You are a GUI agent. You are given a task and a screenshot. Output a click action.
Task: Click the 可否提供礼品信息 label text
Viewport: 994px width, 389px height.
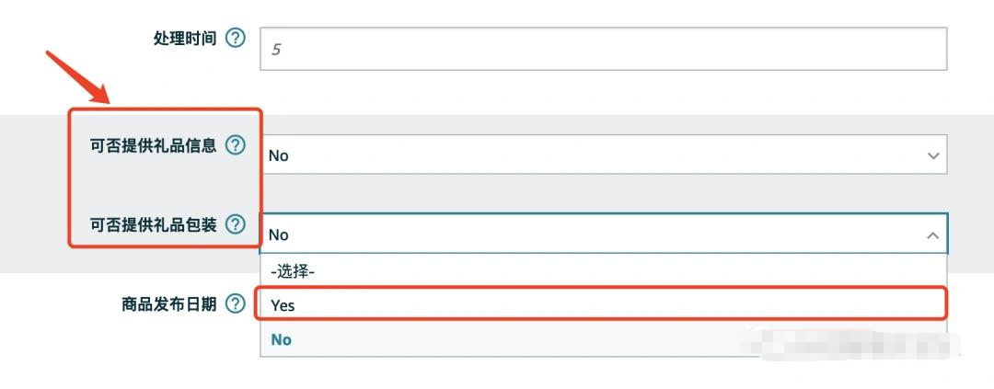click(154, 145)
